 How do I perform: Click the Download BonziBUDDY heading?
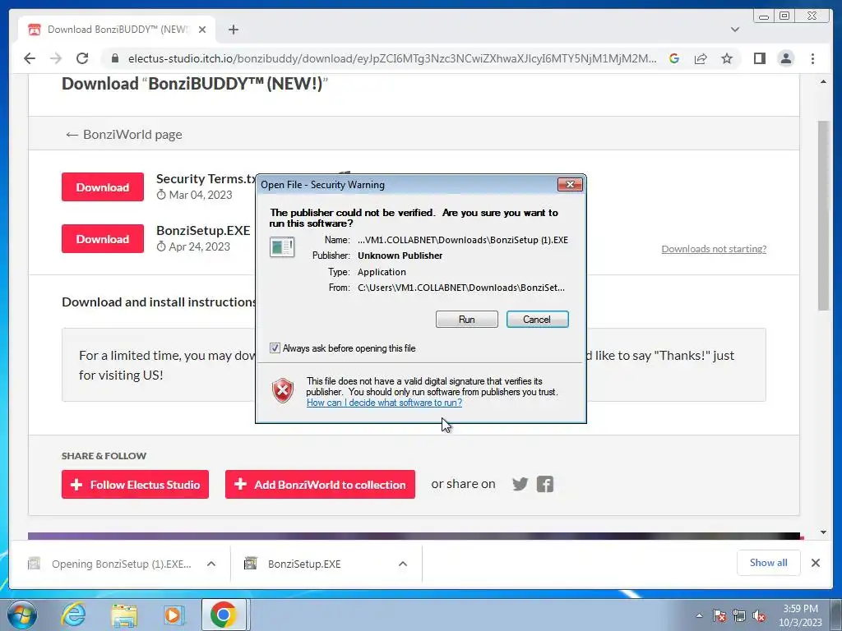(x=194, y=85)
